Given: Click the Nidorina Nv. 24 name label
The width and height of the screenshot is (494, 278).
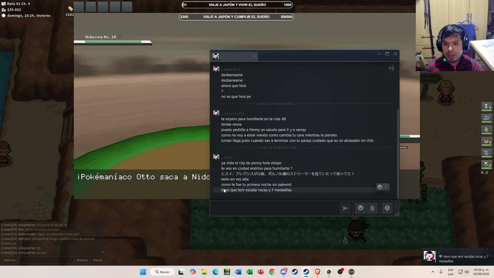Looking at the screenshot, I should coord(101,37).
